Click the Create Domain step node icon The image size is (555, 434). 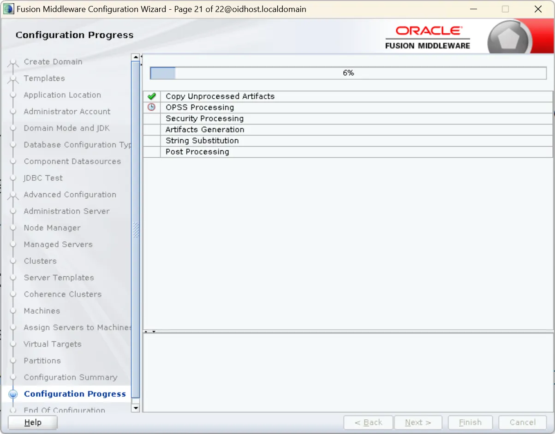click(x=13, y=64)
